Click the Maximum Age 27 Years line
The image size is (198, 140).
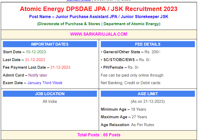pyautogui.click(x=124, y=117)
